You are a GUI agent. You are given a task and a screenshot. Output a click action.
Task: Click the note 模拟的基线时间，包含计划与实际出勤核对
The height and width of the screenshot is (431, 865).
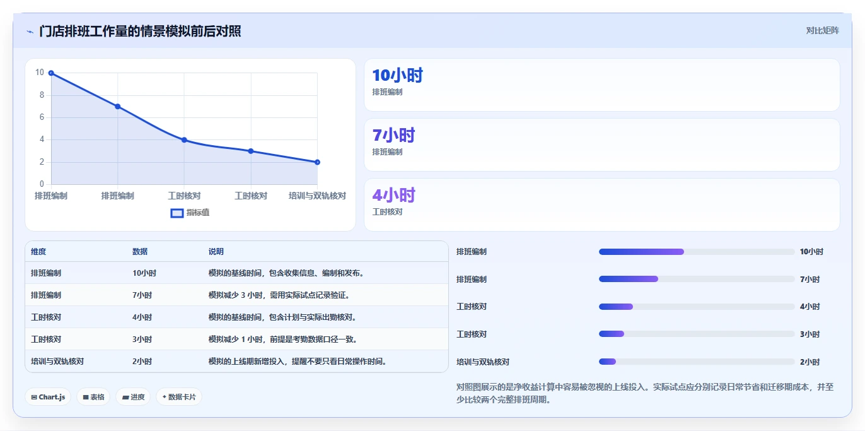(284, 317)
